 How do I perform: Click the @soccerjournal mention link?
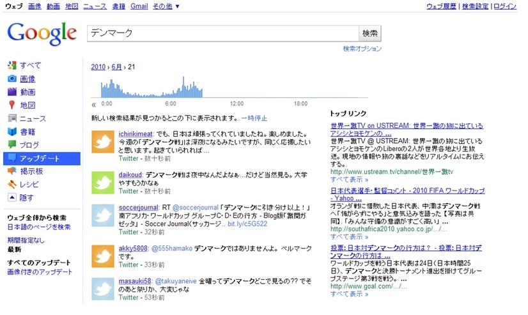[x=196, y=207]
